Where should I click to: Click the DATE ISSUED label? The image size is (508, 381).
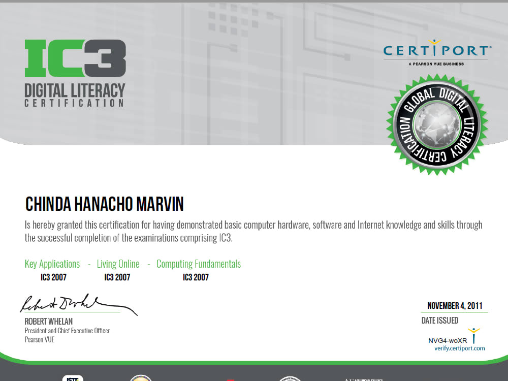pos(439,321)
